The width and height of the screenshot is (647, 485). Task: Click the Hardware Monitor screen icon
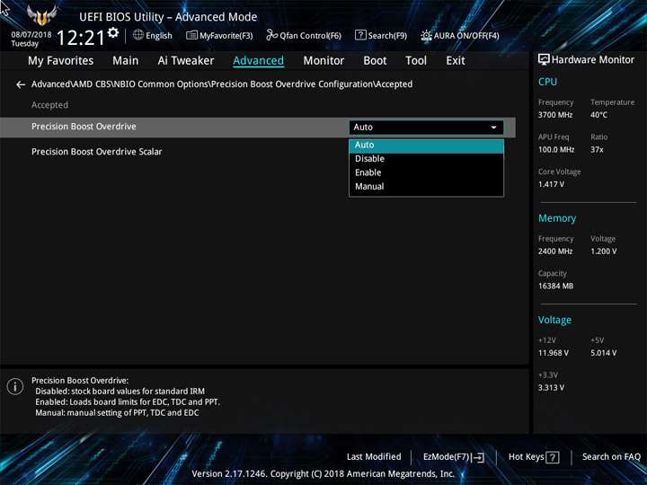(x=544, y=60)
